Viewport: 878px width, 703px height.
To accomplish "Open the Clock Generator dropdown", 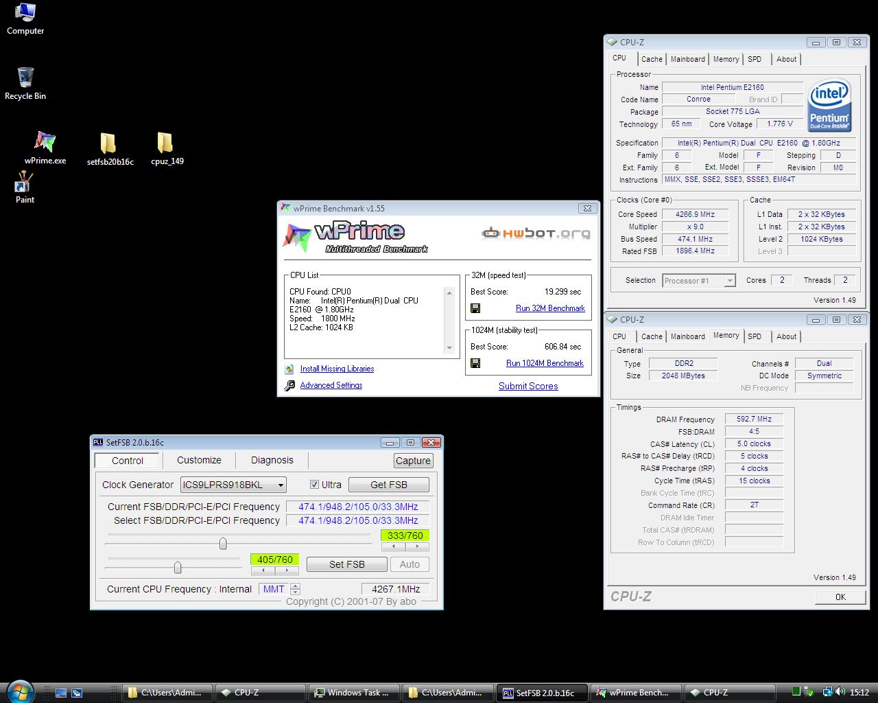I will tap(233, 485).
